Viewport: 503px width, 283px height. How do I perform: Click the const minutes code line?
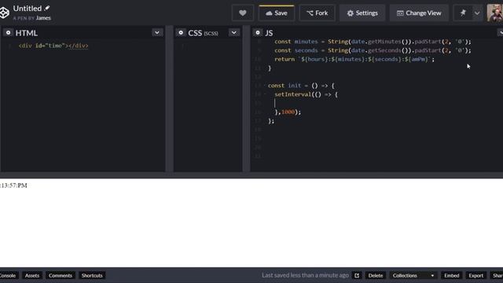click(x=373, y=42)
